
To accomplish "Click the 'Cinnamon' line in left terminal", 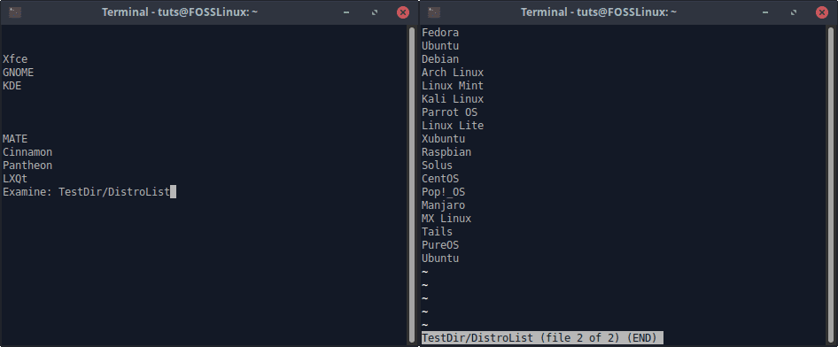I will 27,152.
